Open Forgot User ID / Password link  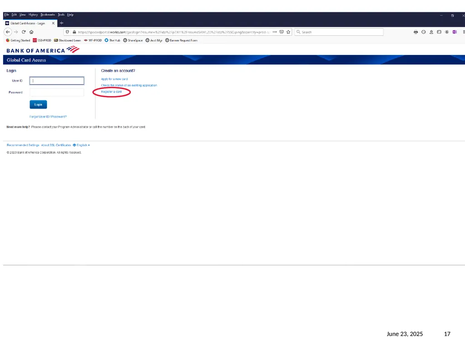(48, 117)
